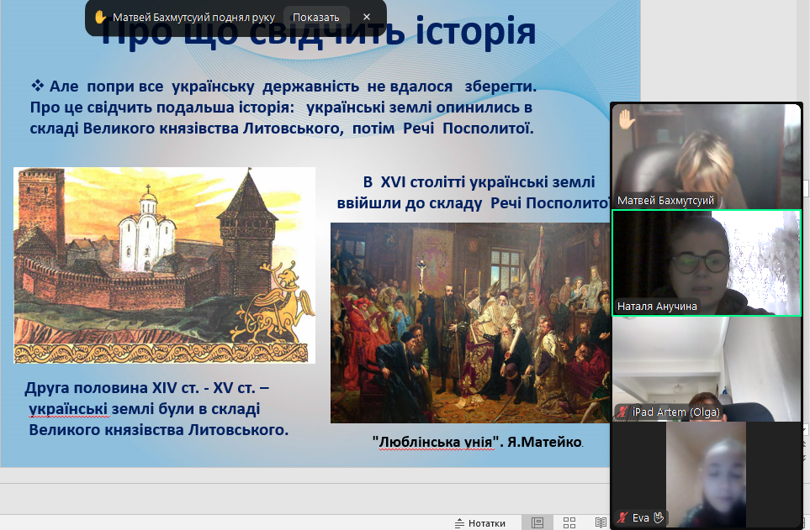Click the slide title 'Про що свідчить історія'

tap(317, 31)
